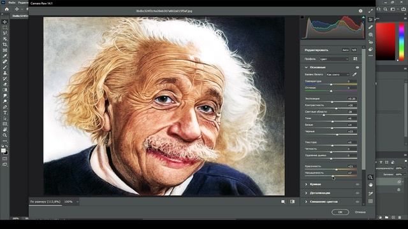The width and height of the screenshot is (408, 229).
Task: Select the Camera Raw Hand tool
Action: 370,185
